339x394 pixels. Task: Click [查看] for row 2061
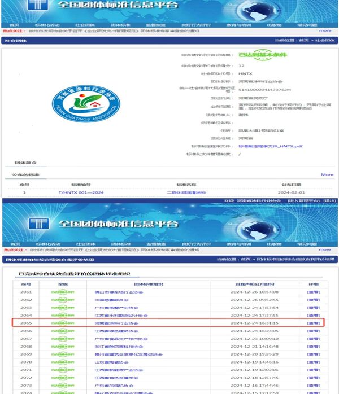click(x=314, y=292)
